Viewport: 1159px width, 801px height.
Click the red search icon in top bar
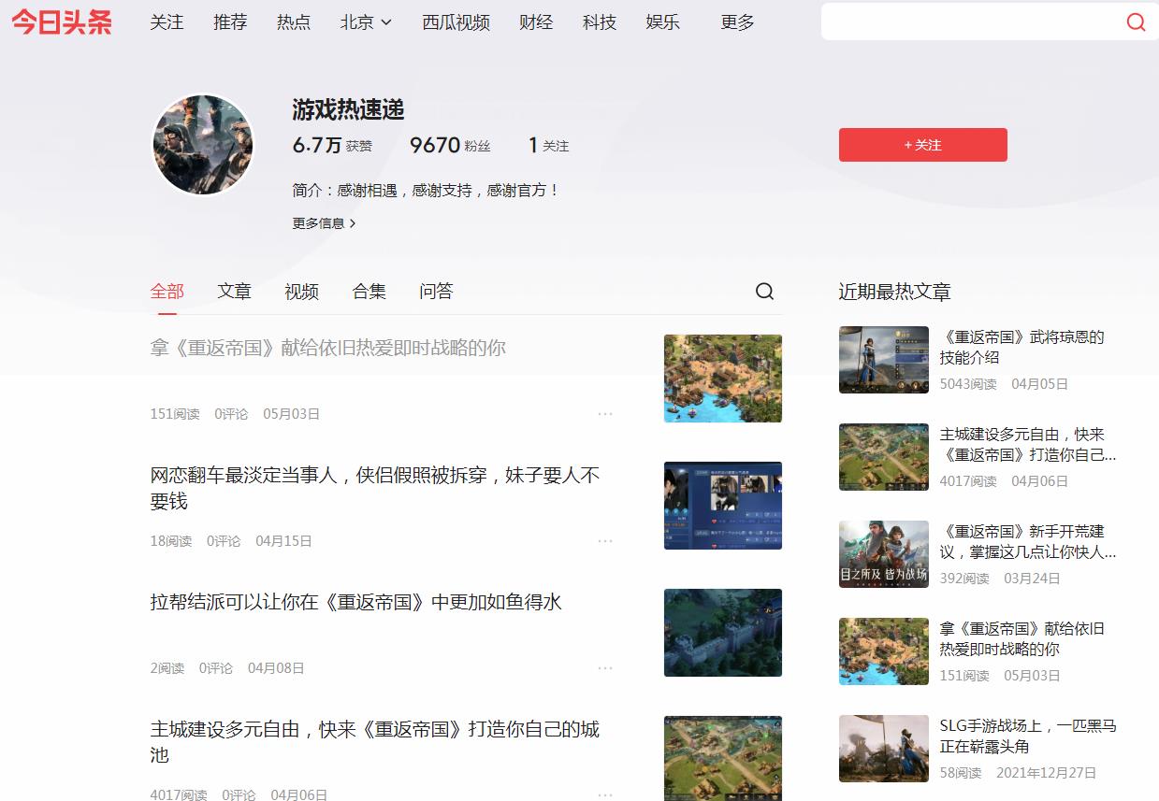point(1136,22)
